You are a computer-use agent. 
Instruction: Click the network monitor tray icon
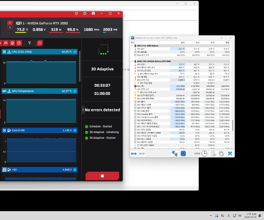[x=234, y=216]
